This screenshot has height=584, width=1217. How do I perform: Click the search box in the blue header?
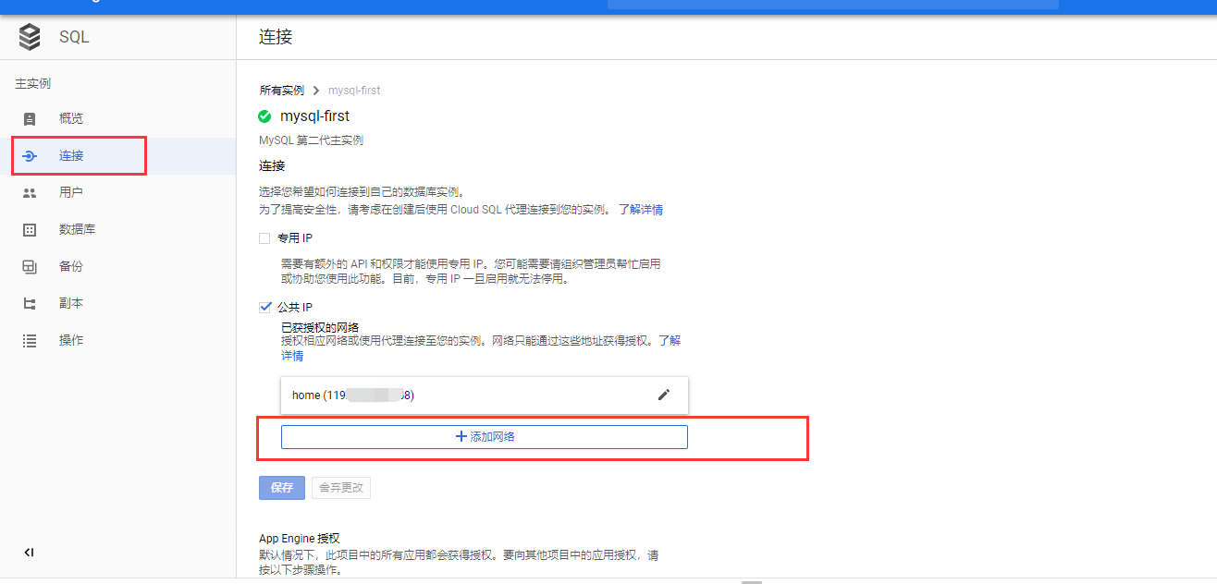point(832,5)
